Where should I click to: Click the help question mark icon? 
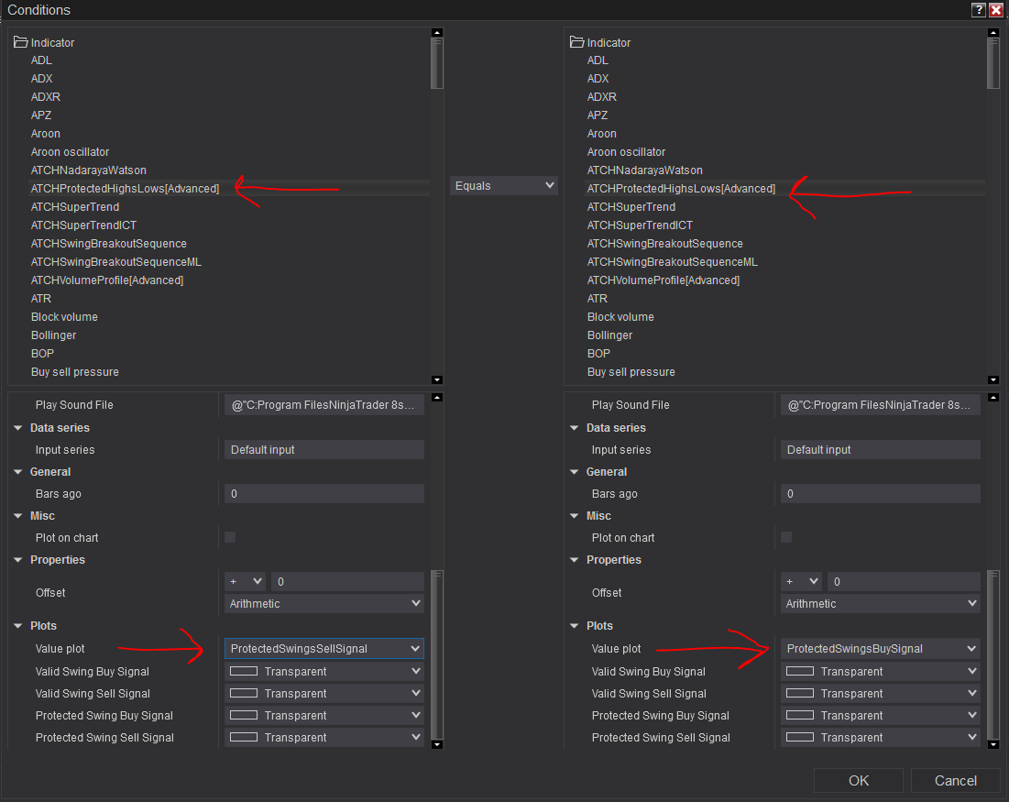click(x=978, y=10)
